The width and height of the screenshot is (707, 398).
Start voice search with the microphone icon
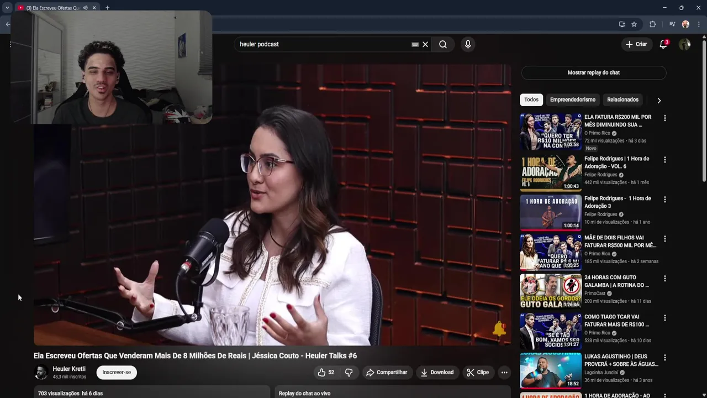468,44
